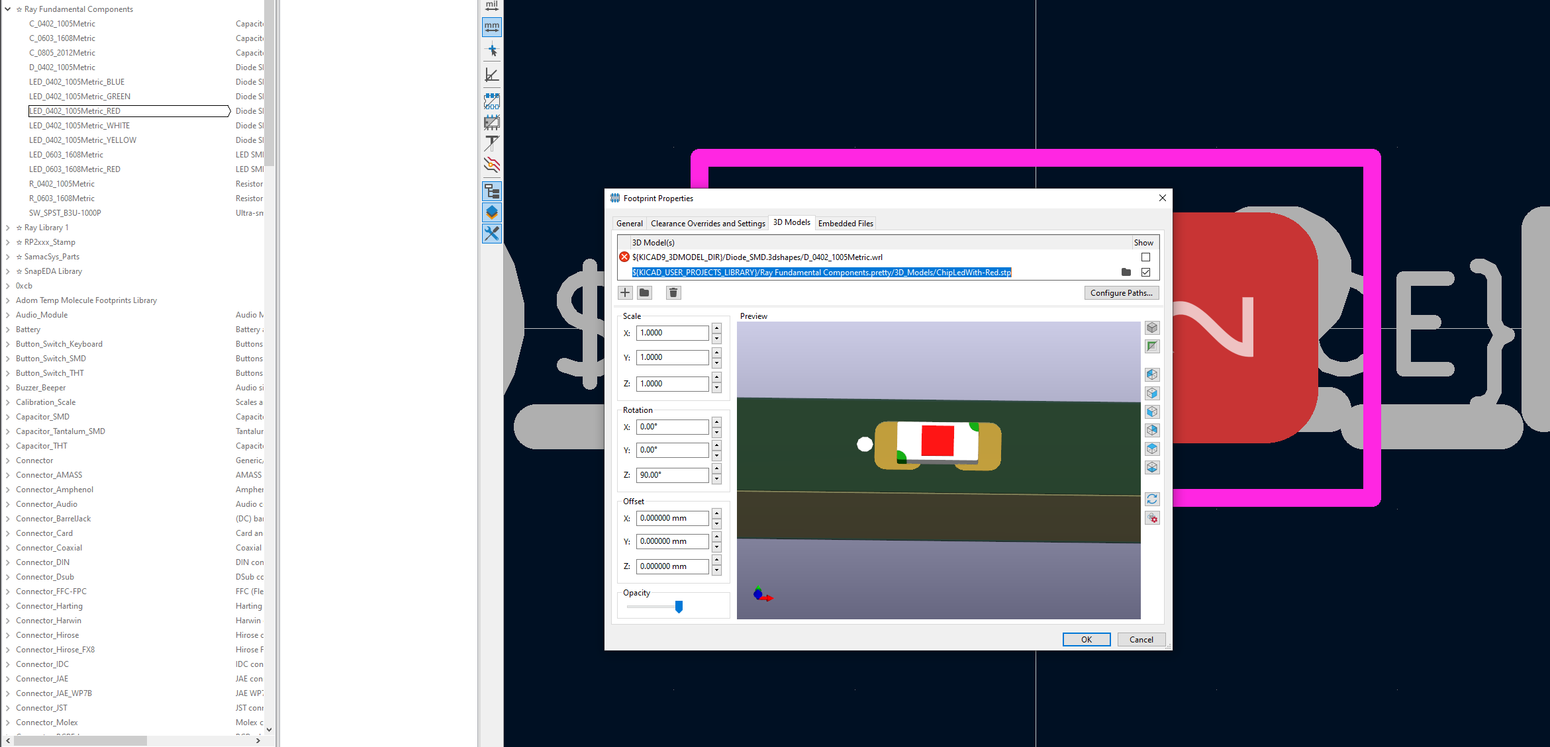Click the view from top cube icon
The height and width of the screenshot is (747, 1550).
click(x=1152, y=449)
